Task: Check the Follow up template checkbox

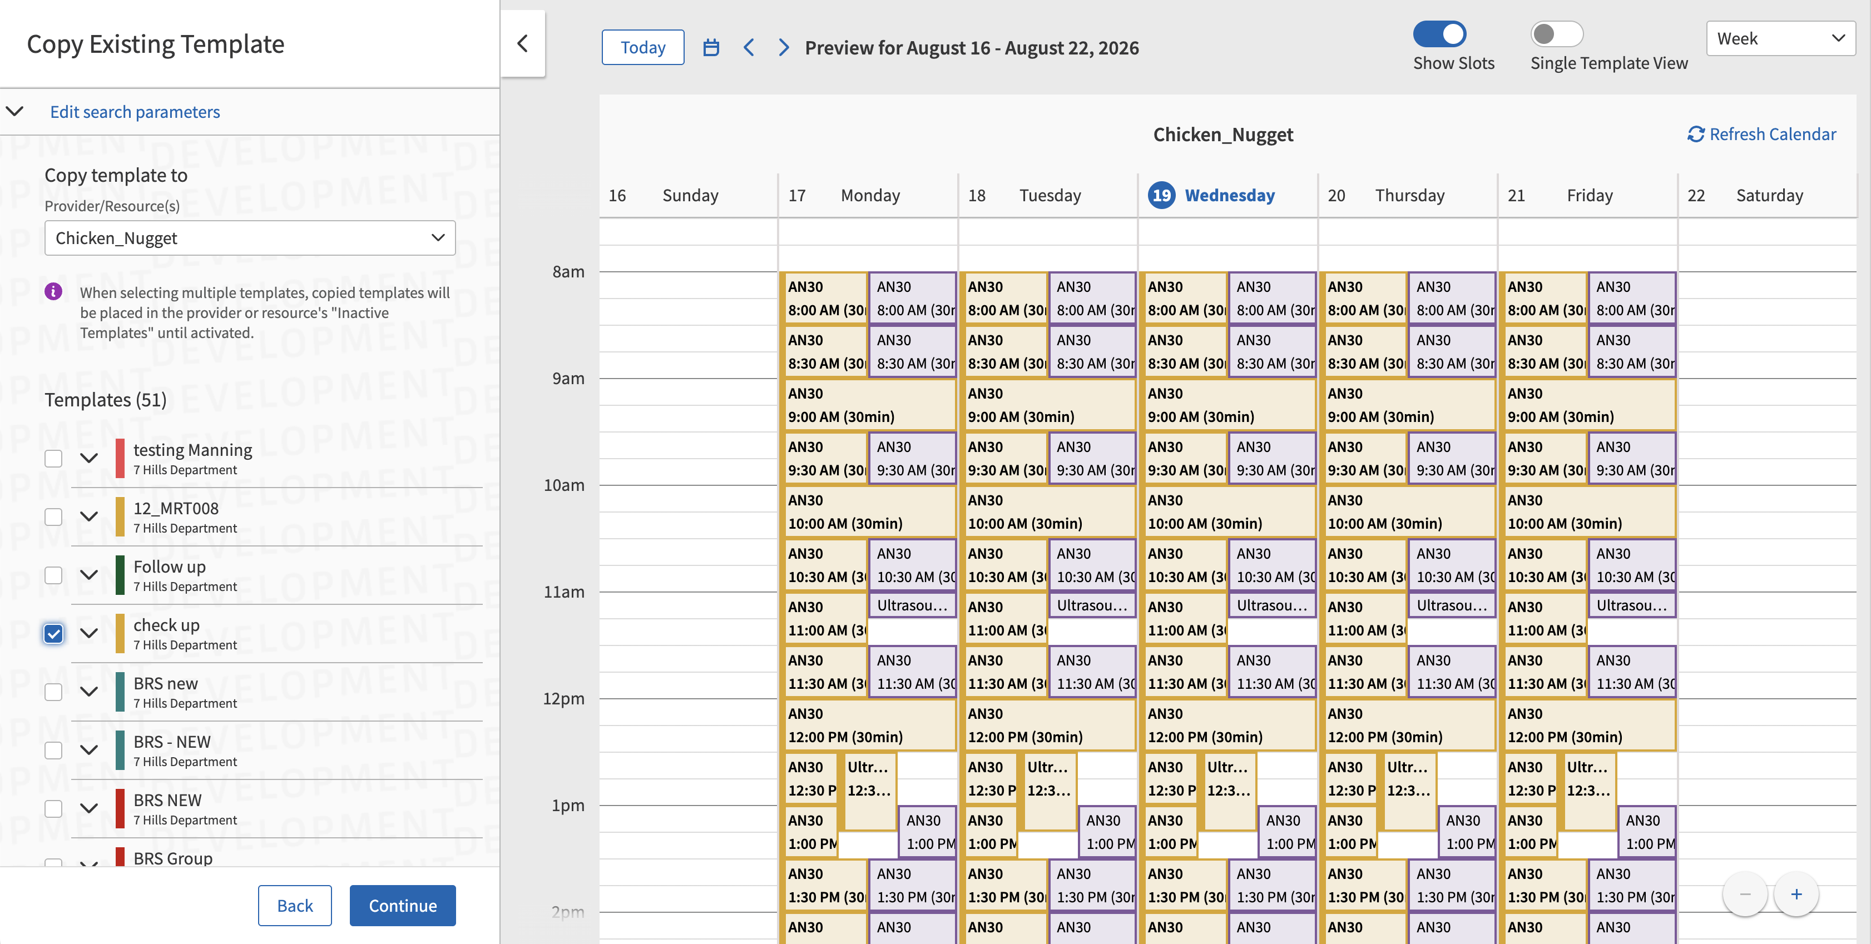Action: 53,575
